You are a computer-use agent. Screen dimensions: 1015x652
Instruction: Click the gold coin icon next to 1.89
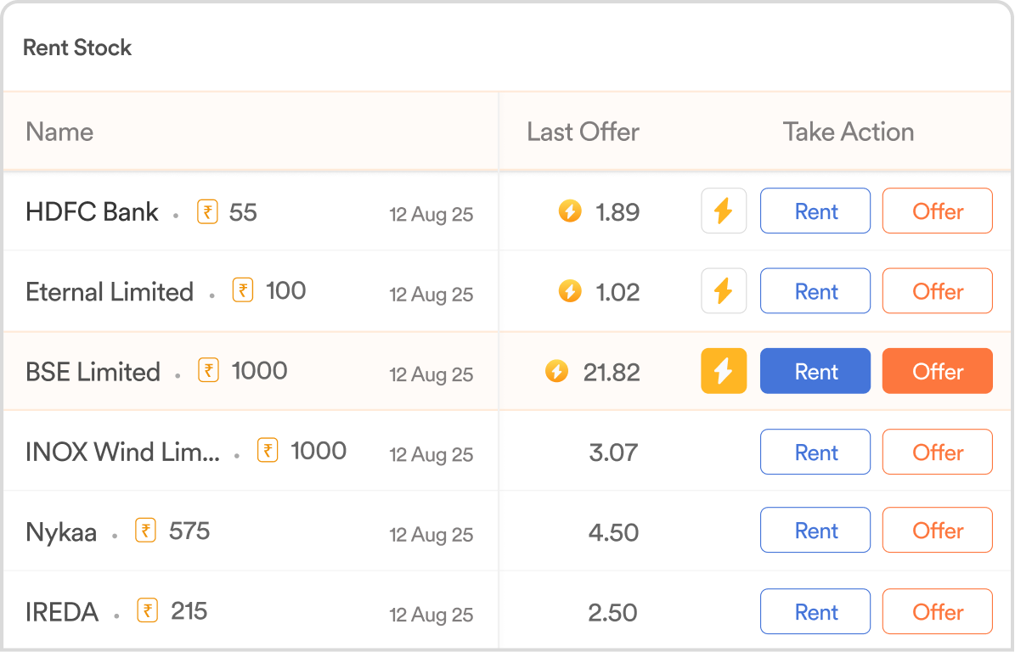570,211
